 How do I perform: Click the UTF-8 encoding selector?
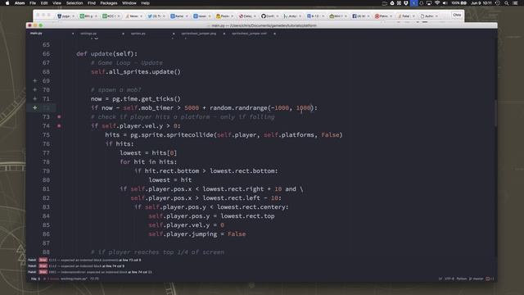[x=449, y=279]
